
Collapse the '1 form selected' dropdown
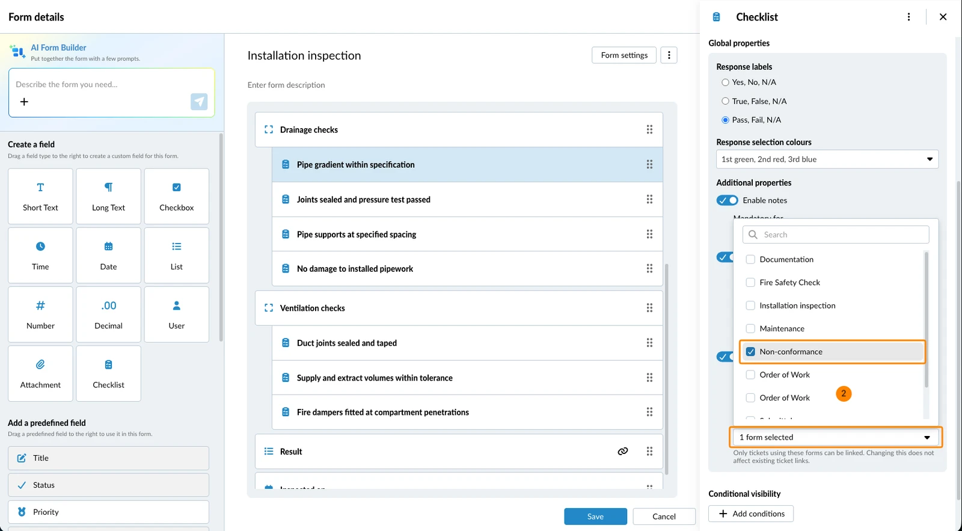point(836,437)
